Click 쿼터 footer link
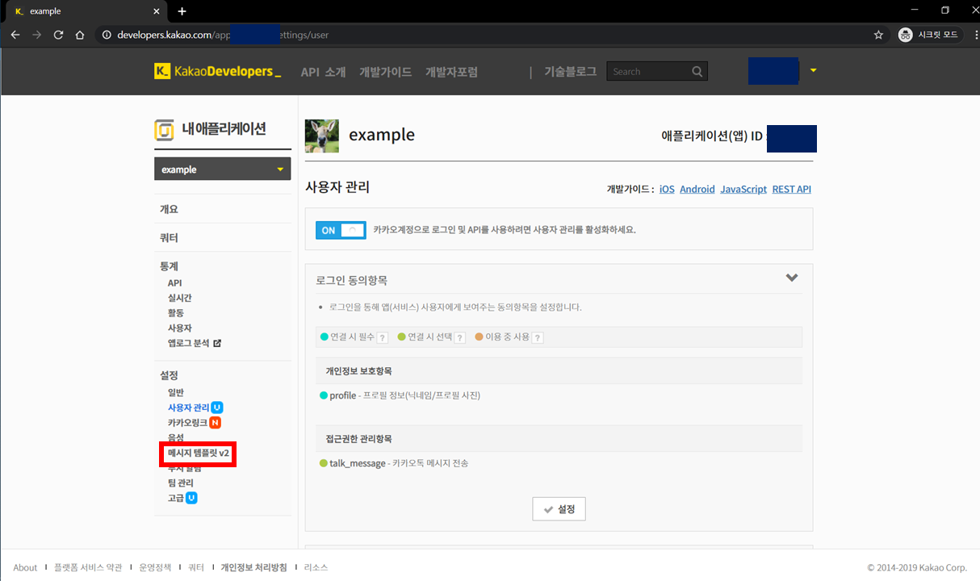The width and height of the screenshot is (980, 581). (x=196, y=567)
